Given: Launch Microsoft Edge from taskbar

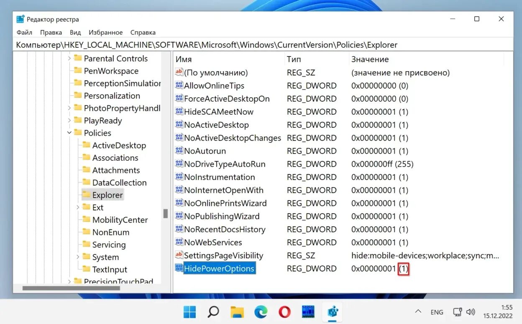Looking at the screenshot, I should pyautogui.click(x=261, y=312).
